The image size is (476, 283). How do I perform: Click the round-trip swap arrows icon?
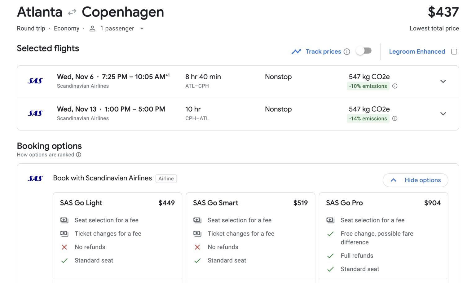(72, 12)
